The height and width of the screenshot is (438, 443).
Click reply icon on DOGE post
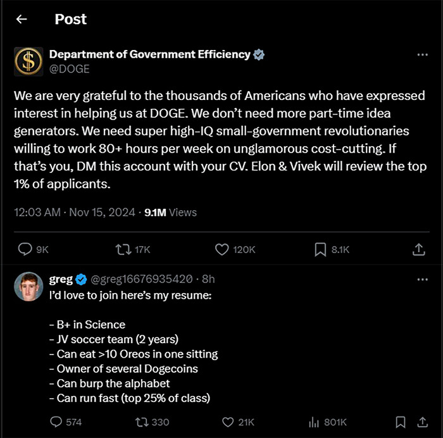(26, 250)
